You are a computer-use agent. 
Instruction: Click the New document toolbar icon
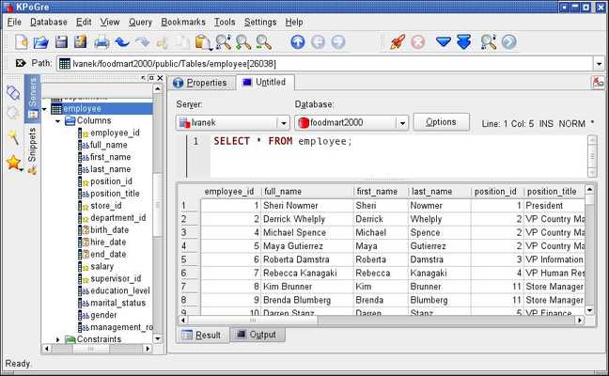(22, 42)
